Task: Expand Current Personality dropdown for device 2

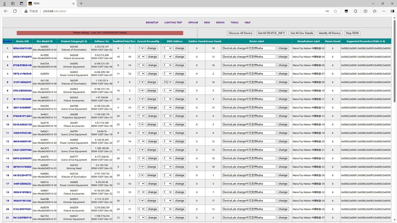Action: point(141,57)
